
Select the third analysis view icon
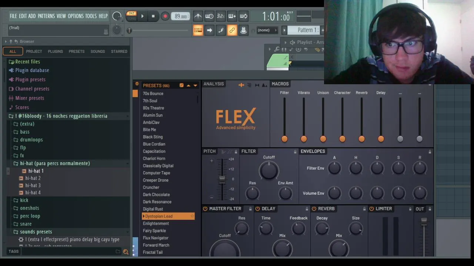pyautogui.click(x=257, y=85)
